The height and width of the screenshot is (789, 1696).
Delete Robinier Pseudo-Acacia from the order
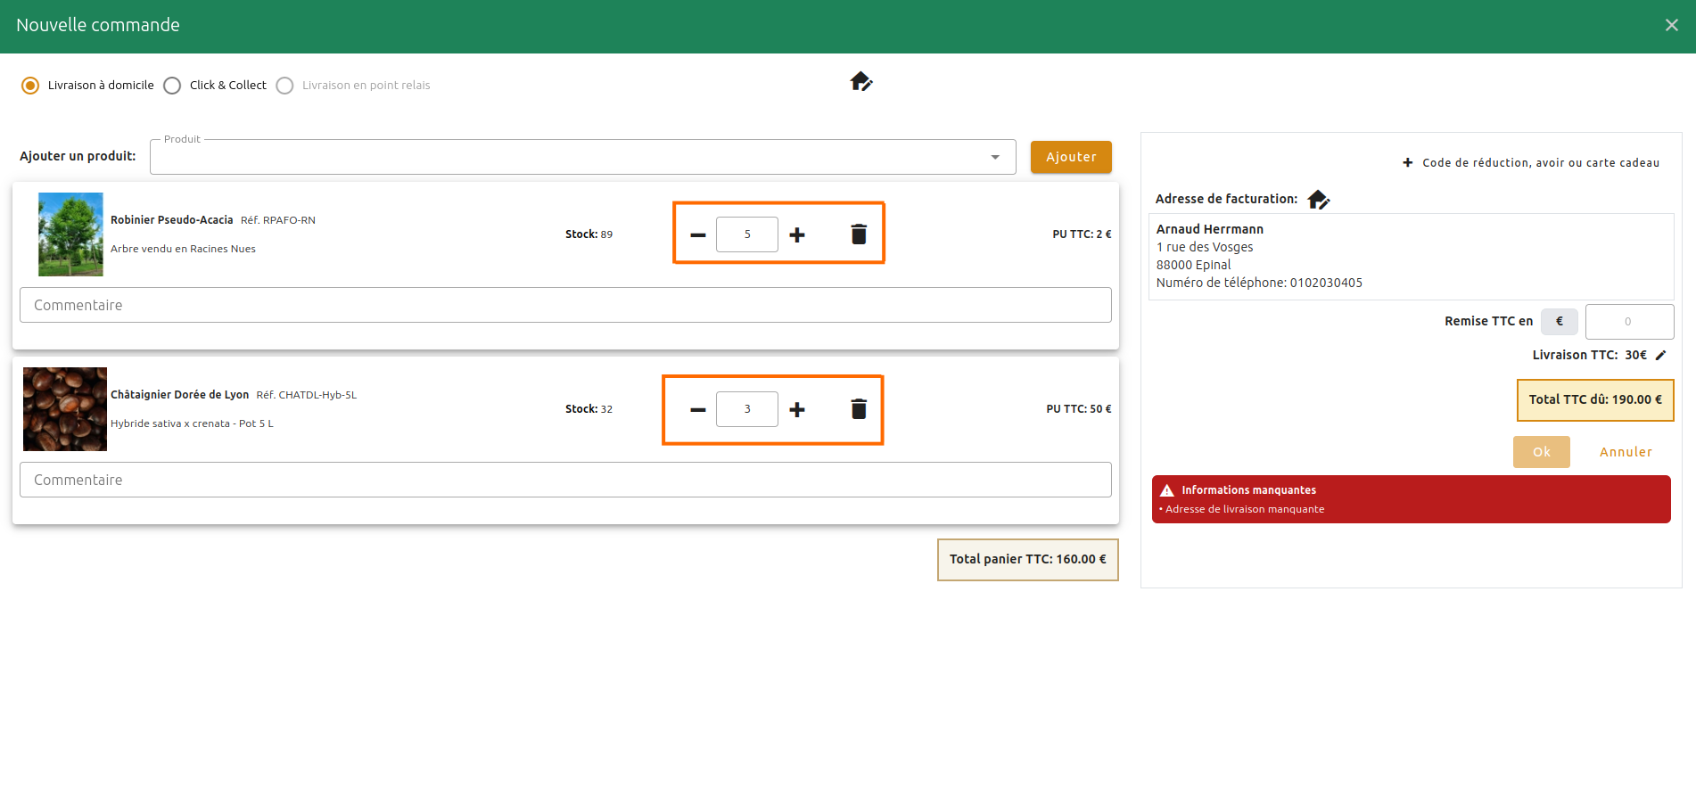click(859, 234)
